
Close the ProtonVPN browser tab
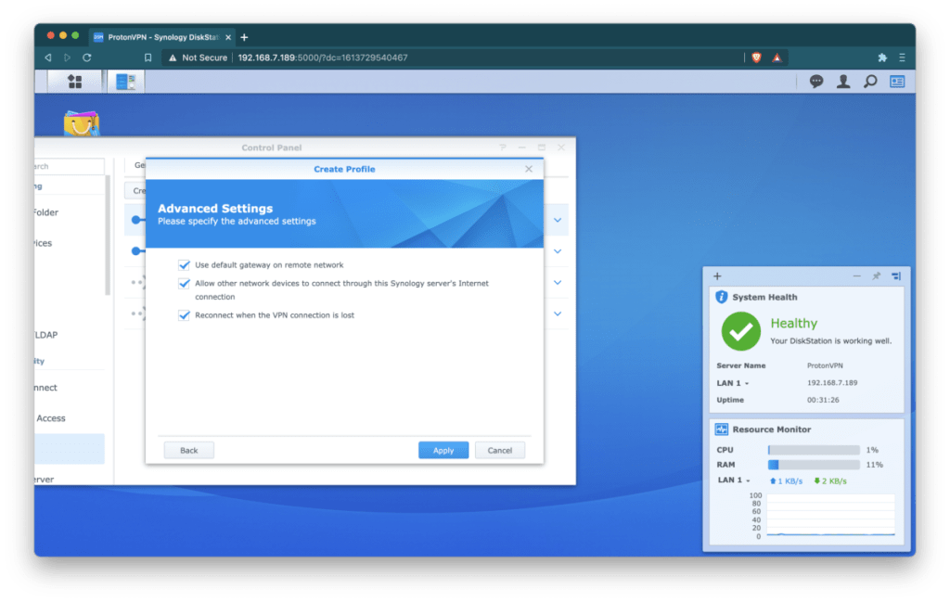point(228,37)
